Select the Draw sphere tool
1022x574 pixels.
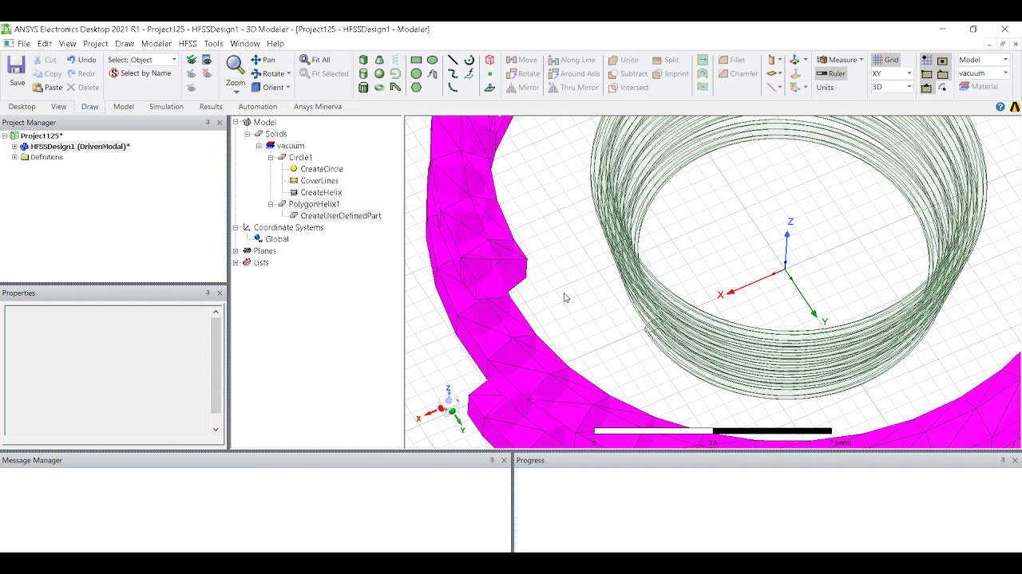379,73
